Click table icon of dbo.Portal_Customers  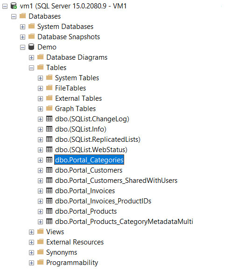49,170
